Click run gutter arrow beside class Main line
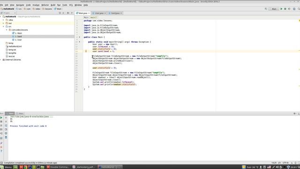This screenshot has height=169, width=300. point(80,37)
